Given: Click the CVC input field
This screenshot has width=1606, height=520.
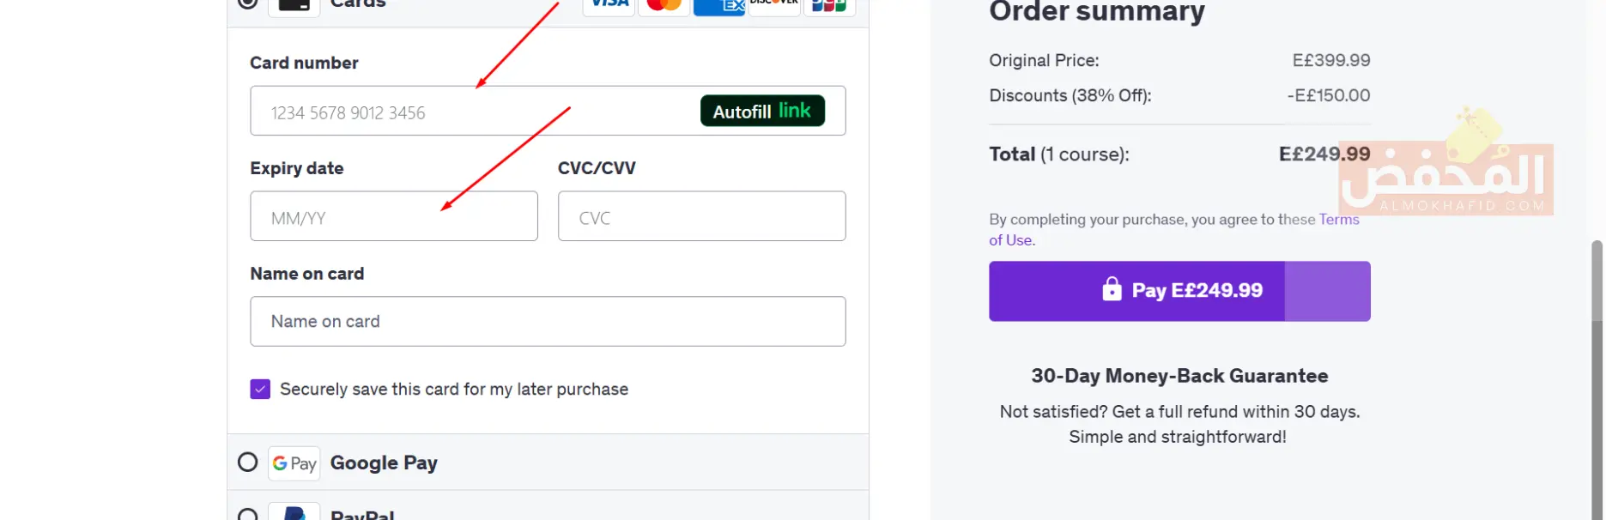Looking at the screenshot, I should pyautogui.click(x=701, y=216).
